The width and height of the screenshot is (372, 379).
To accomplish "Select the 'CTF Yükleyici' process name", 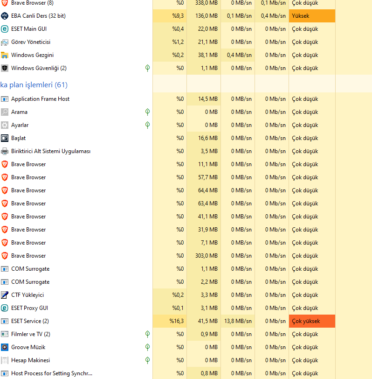I will pyautogui.click(x=28, y=295).
